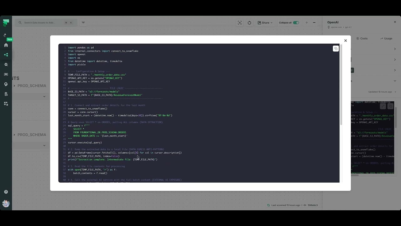401x226 pixels.
Task: Click the TEMP_FILE_PATH assignment on line 9
Action: pyautogui.click(x=97, y=75)
